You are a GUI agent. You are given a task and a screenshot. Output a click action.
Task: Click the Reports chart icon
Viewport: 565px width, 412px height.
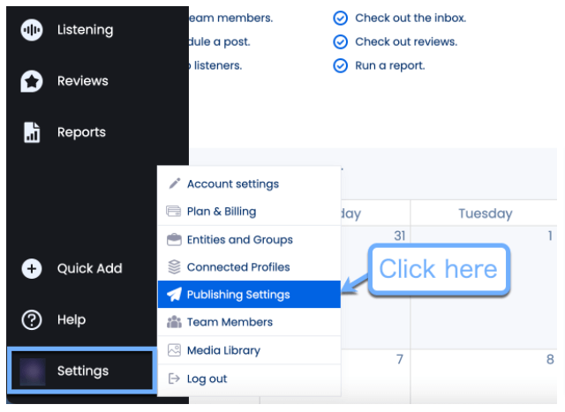click(32, 132)
